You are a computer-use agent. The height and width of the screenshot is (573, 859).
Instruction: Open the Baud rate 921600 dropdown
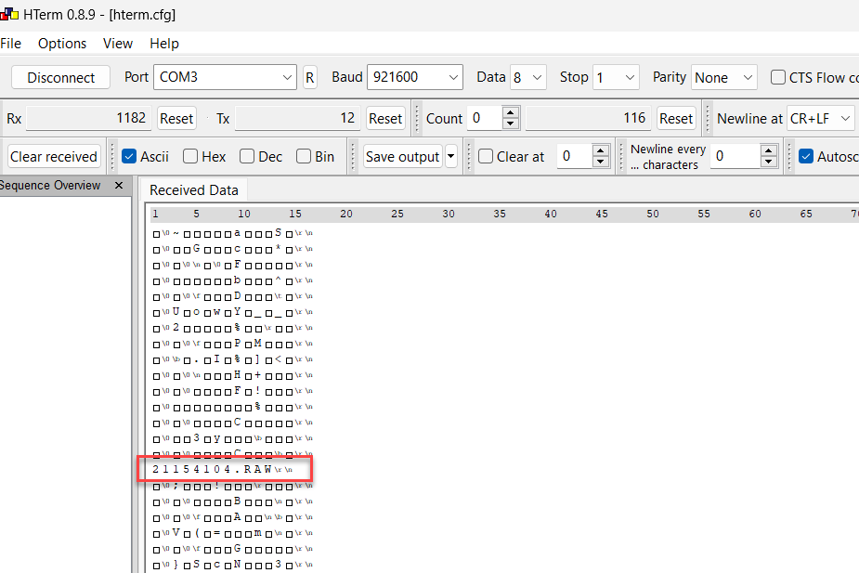pyautogui.click(x=415, y=78)
